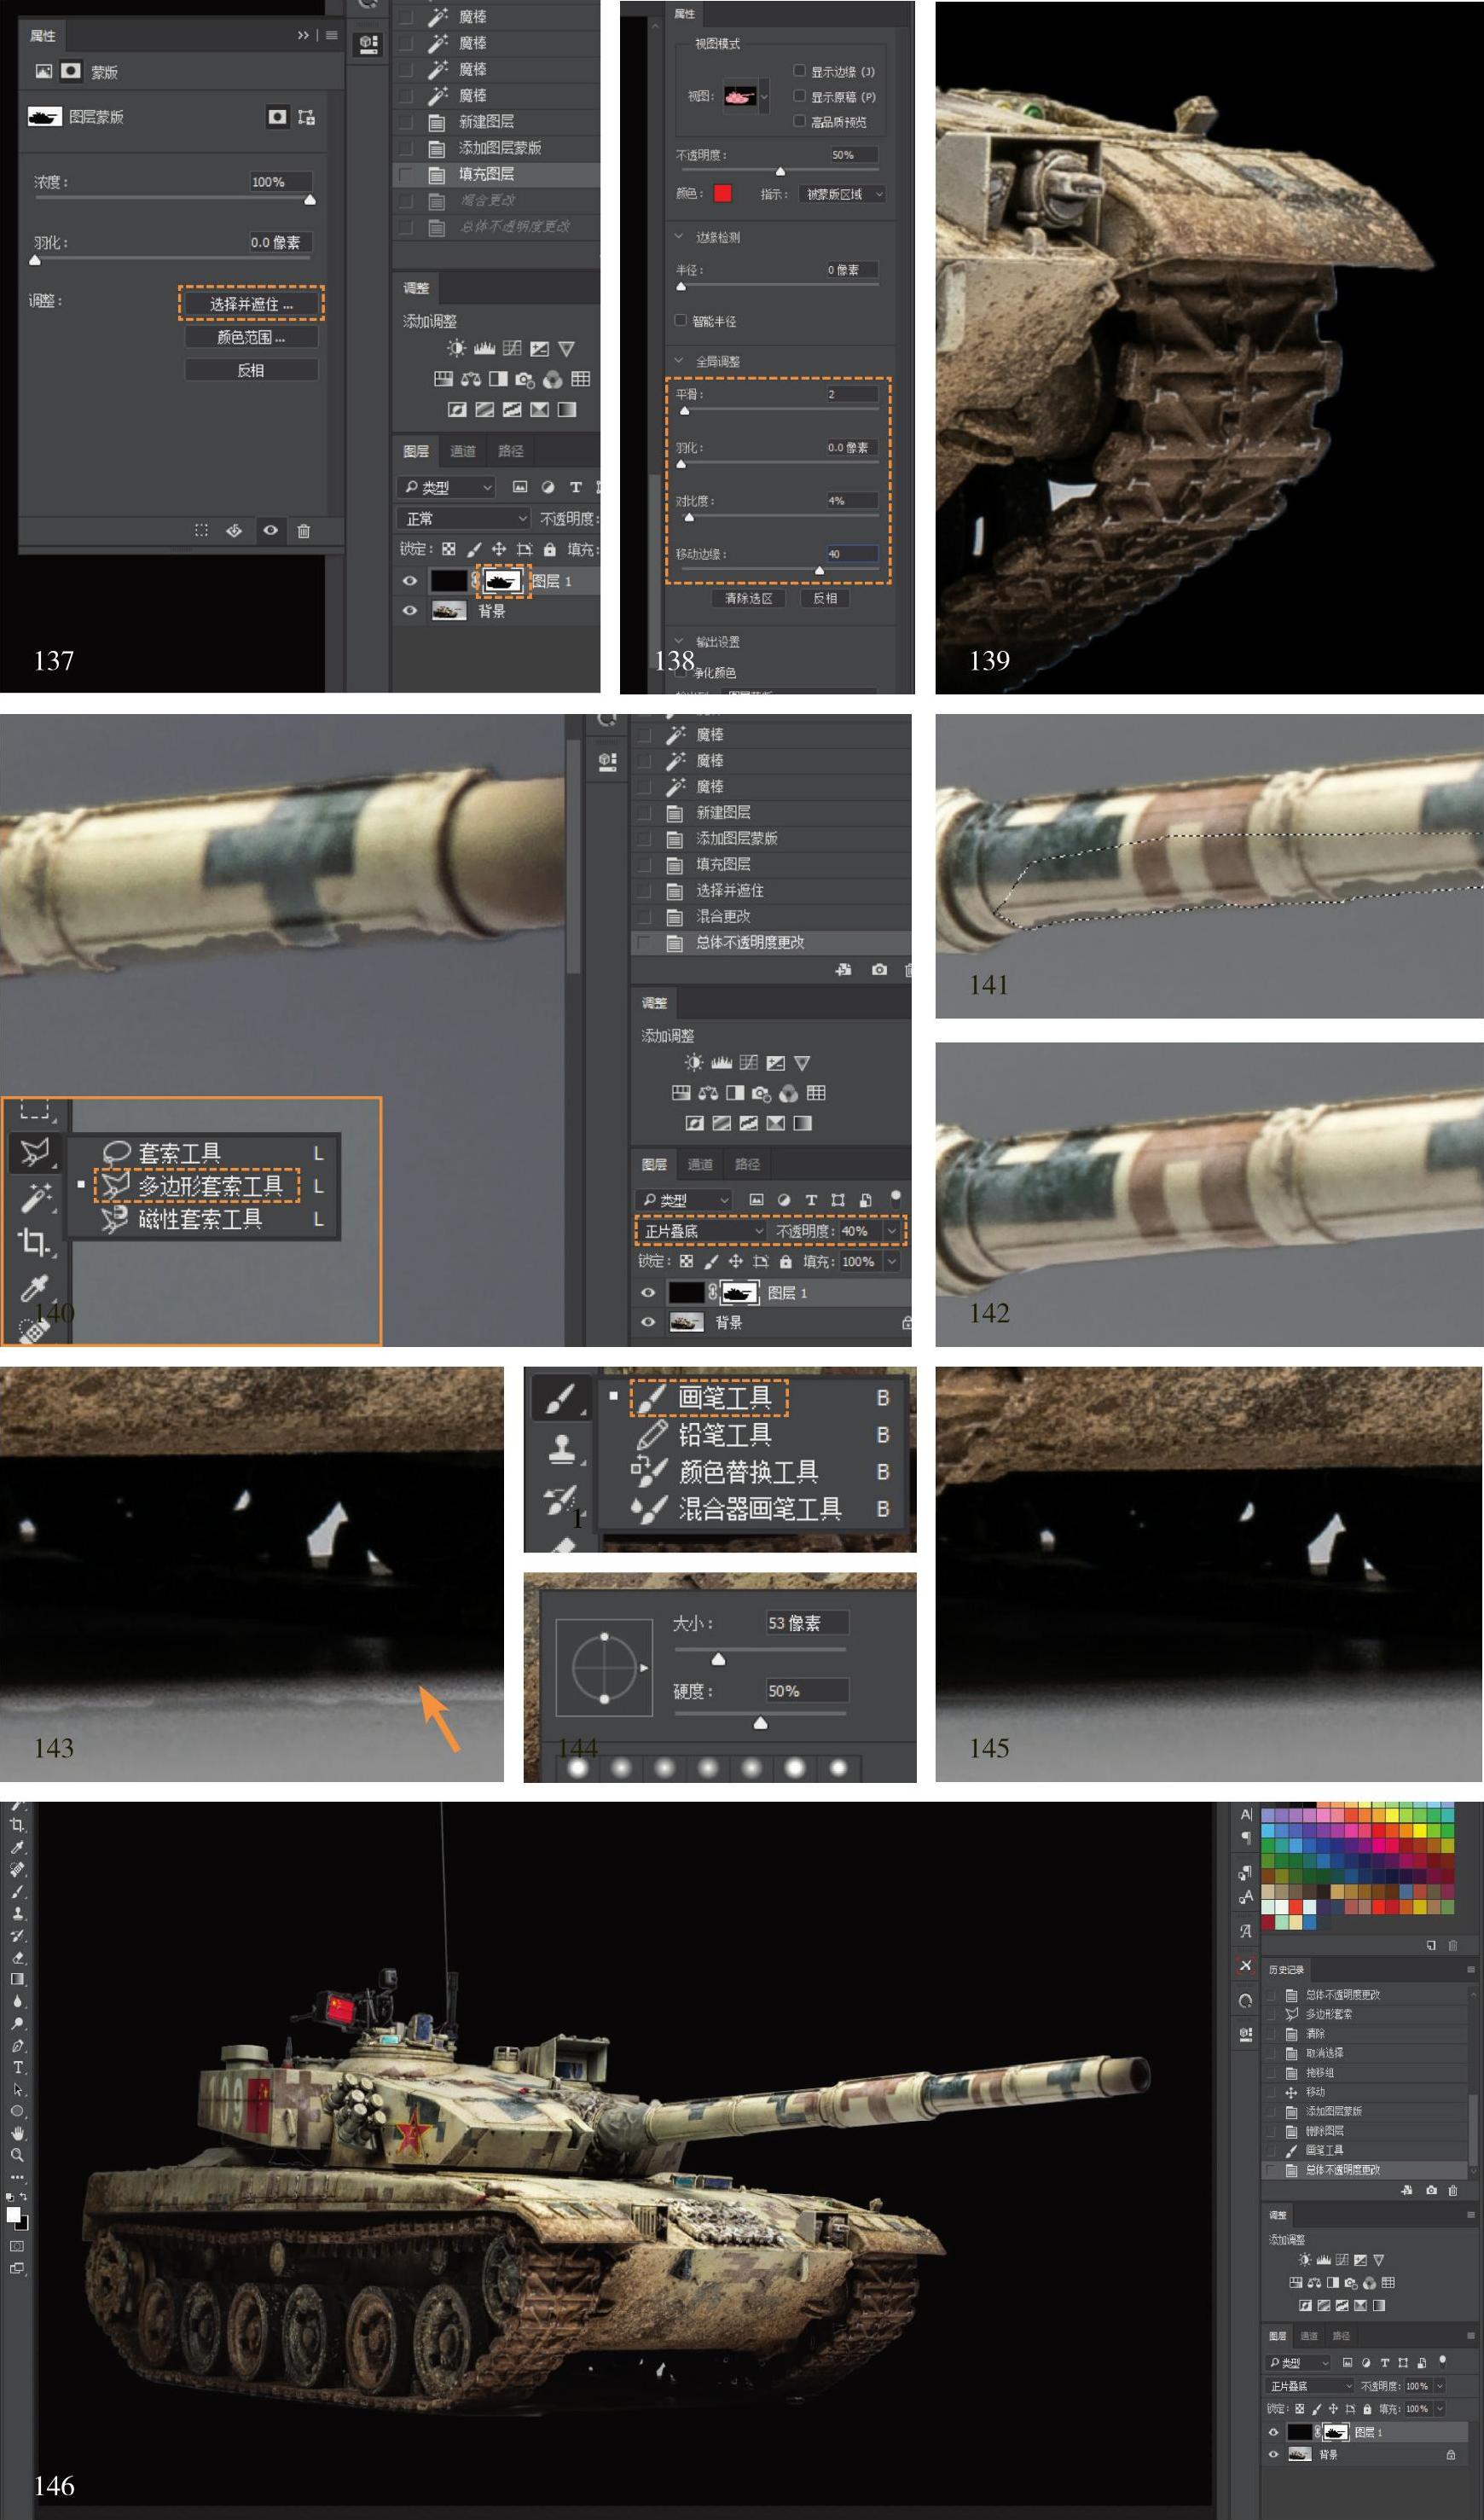Click the 移动边缘 value field showing 40
This screenshot has height=2520, width=1484.
(851, 553)
